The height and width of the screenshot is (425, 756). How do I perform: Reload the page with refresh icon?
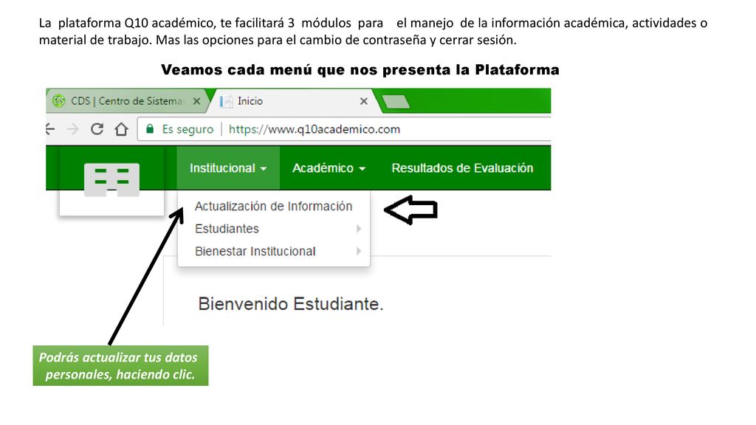point(97,129)
